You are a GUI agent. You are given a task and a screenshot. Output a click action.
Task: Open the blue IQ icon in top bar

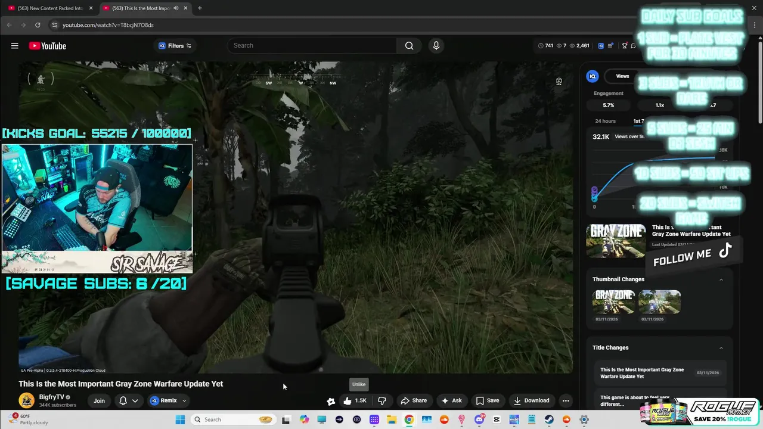pyautogui.click(x=601, y=46)
